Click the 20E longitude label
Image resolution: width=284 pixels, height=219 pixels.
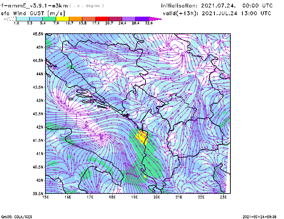tap(157, 197)
